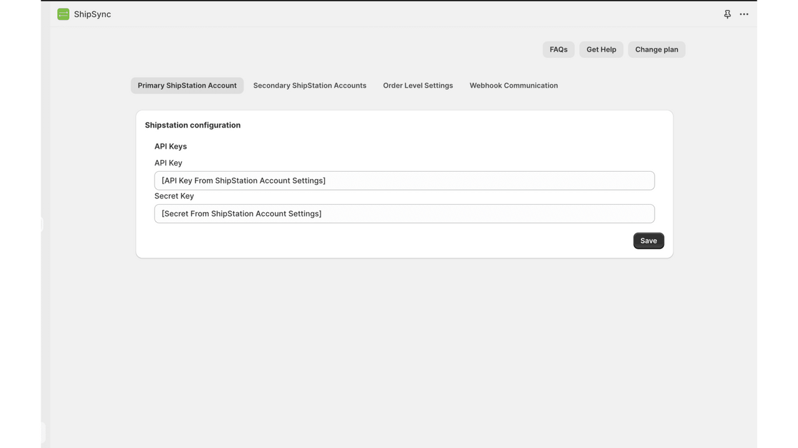798x448 pixels.
Task: Open Order Level Settings tab
Action: pyautogui.click(x=418, y=85)
